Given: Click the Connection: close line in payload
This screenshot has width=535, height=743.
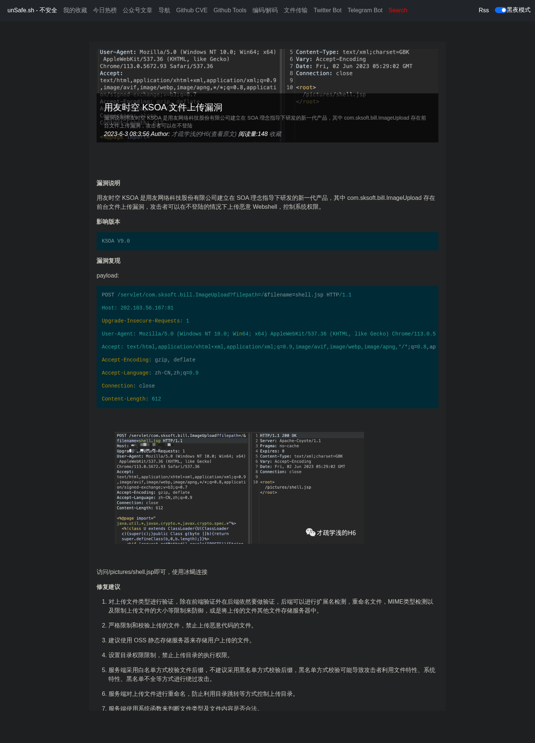Looking at the screenshot, I should tap(128, 386).
